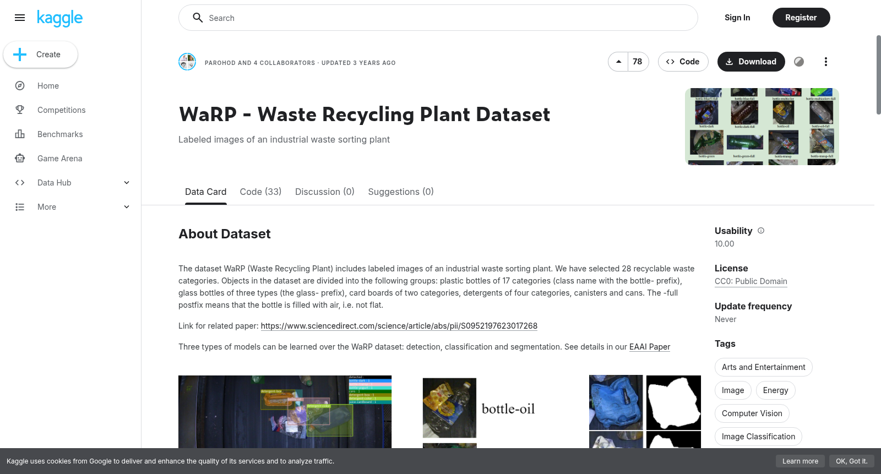
Task: Click the Game Arena robot icon
Action: point(20,159)
